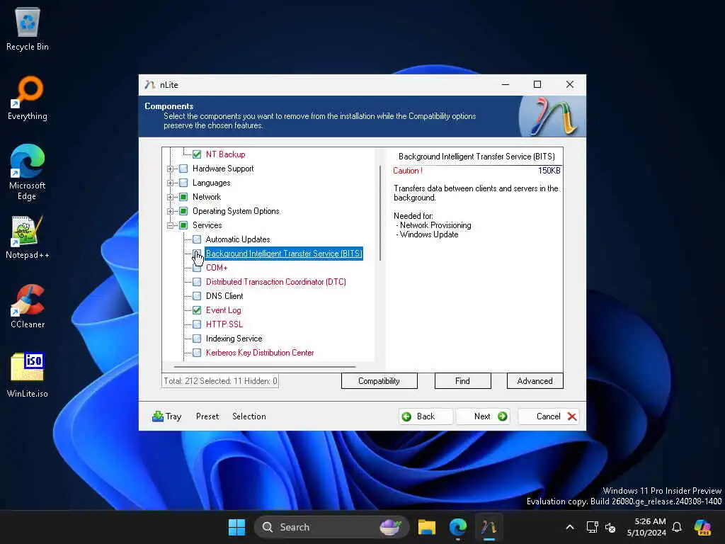Viewport: 725px width, 544px height.
Task: Click the nLite title bar icon
Action: click(x=150, y=85)
